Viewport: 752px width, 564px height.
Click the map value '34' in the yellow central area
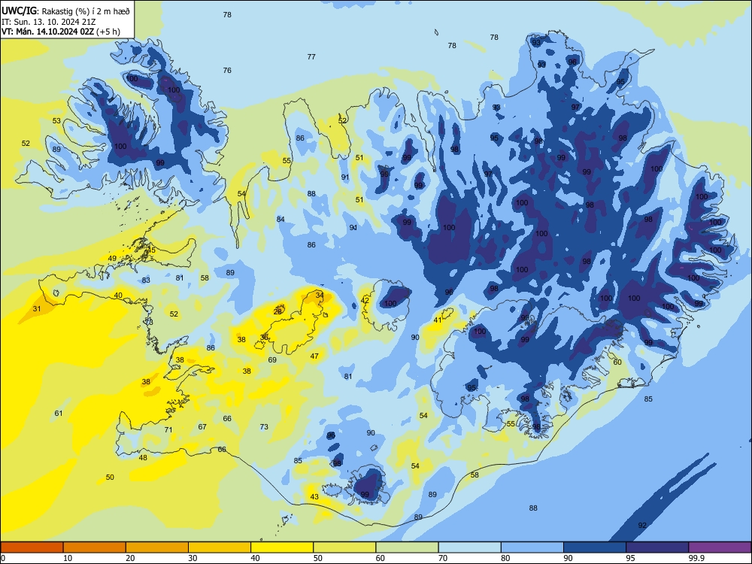320,295
